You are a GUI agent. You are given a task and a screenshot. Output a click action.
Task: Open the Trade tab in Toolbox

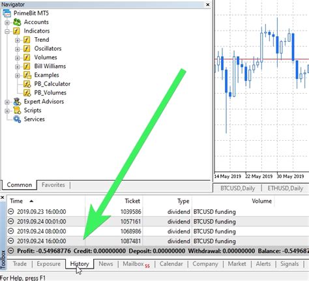pyautogui.click(x=20, y=263)
